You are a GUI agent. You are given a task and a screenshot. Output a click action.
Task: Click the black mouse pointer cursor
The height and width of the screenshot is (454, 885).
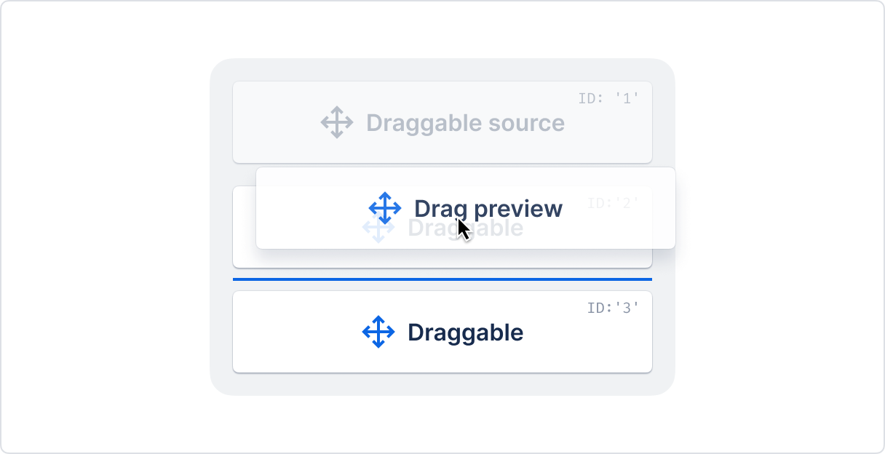pos(463,230)
